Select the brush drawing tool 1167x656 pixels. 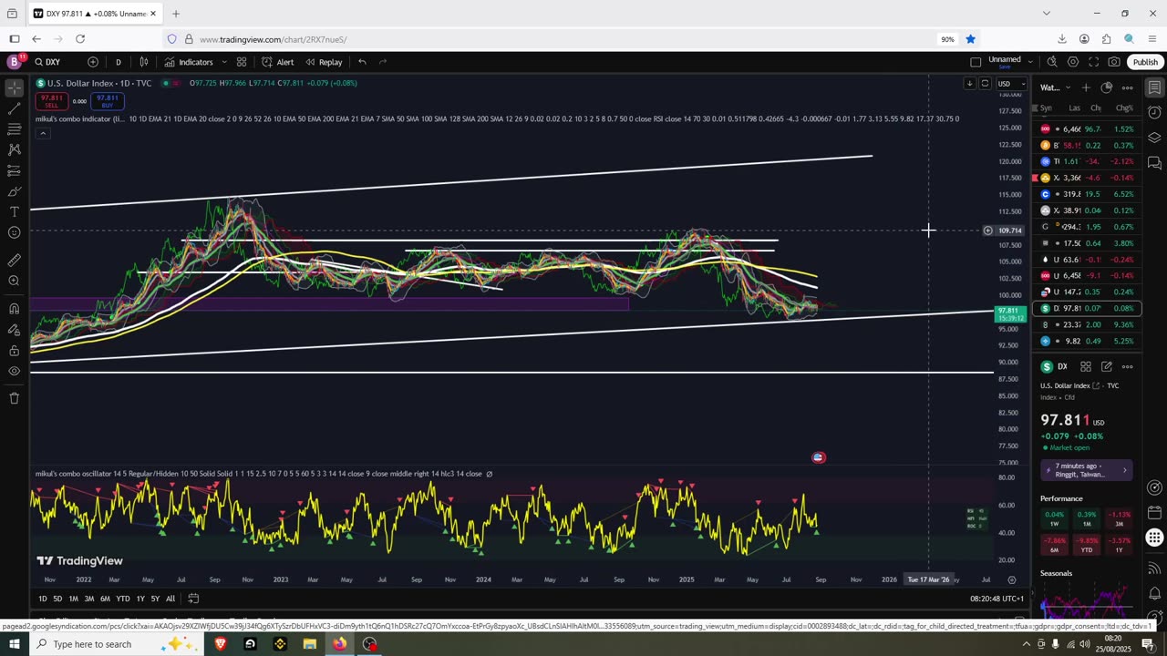point(14,191)
